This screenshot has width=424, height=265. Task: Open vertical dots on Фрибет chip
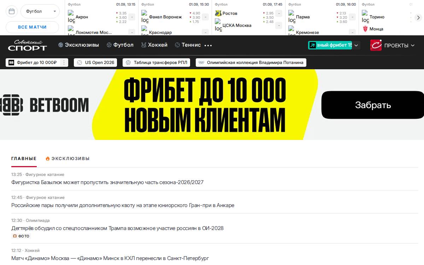point(64,63)
